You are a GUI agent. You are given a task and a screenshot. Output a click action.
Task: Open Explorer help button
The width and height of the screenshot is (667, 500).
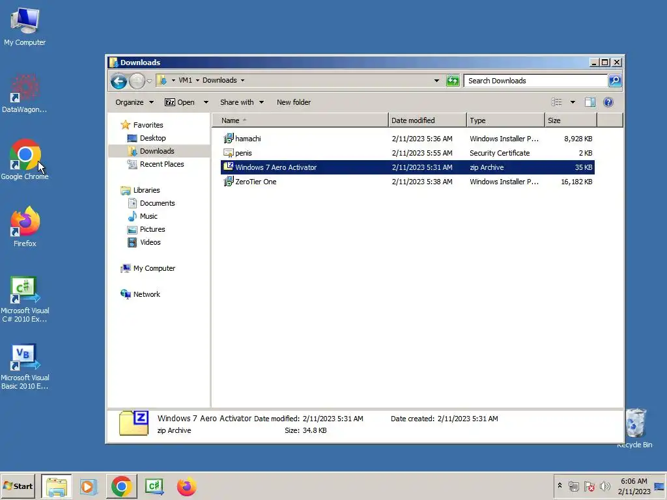[x=608, y=102]
